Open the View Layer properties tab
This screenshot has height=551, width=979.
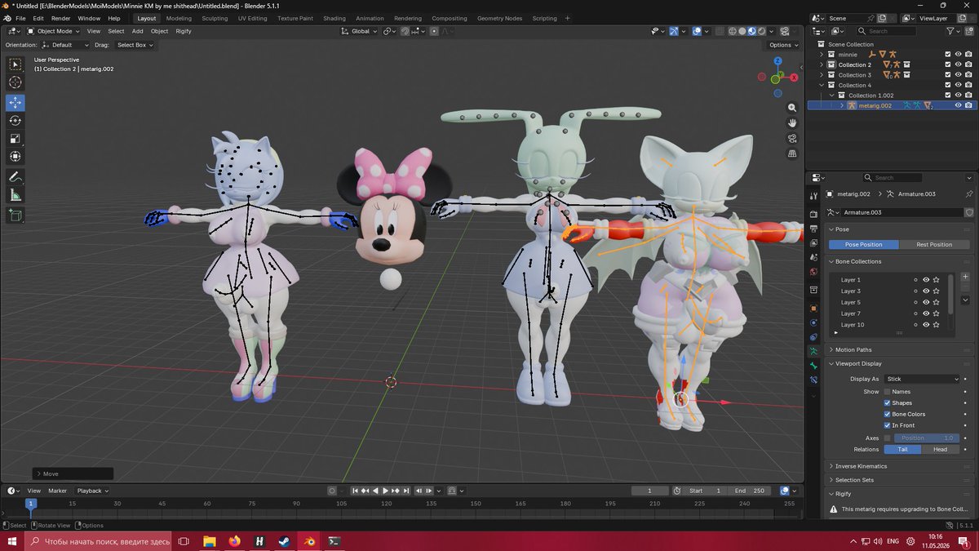813,244
